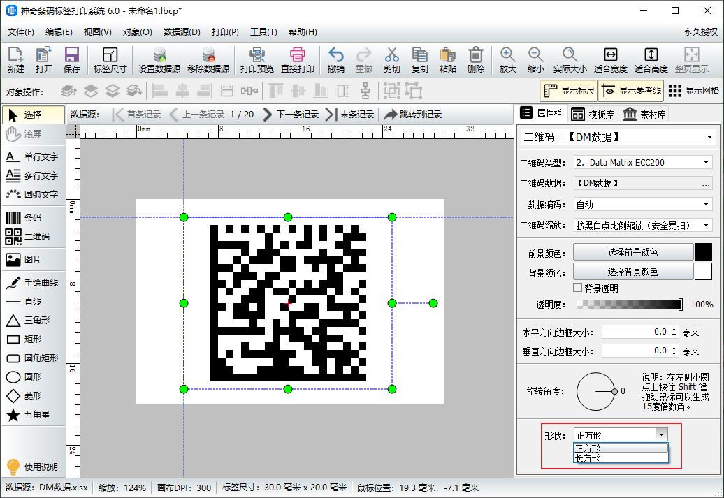The width and height of the screenshot is (724, 498).
Task: Choose 长方形 from the shape list
Action: [x=621, y=458]
